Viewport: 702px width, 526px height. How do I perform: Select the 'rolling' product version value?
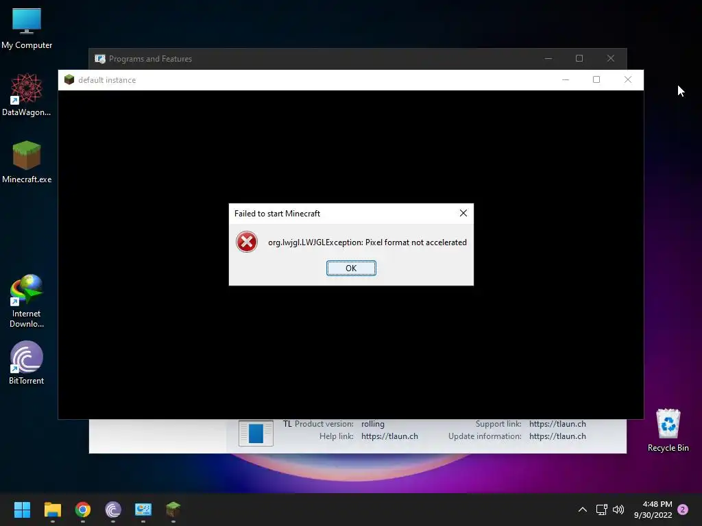(x=373, y=423)
